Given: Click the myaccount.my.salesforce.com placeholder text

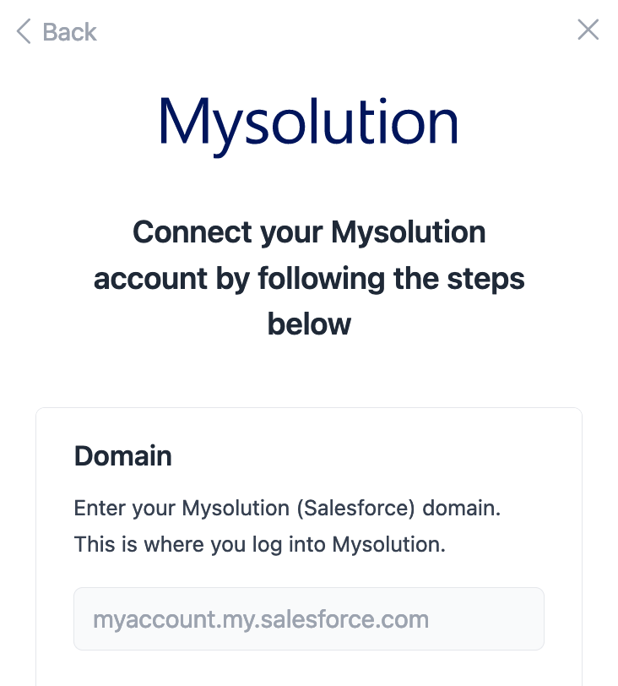Looking at the screenshot, I should coord(261,619).
